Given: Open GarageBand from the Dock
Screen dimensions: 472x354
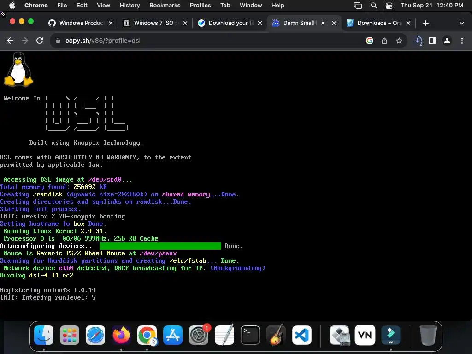Looking at the screenshot, I should pos(276,335).
